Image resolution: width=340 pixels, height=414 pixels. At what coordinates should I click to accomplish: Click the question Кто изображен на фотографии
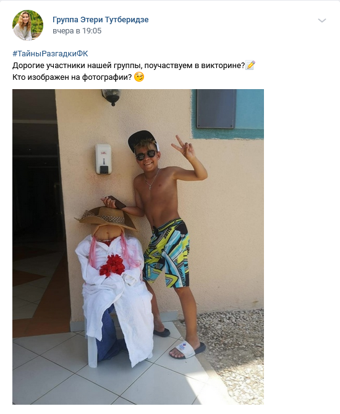point(72,77)
